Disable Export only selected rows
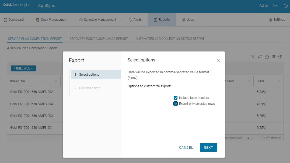Viewport: 290px width, 163px height. point(176,103)
